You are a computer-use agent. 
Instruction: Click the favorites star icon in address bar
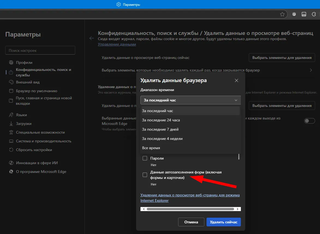[x=282, y=14]
